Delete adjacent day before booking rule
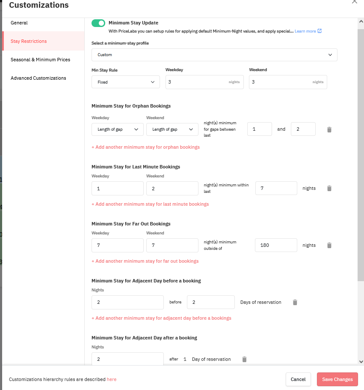Viewport: 364px width, 390px height. point(295,302)
